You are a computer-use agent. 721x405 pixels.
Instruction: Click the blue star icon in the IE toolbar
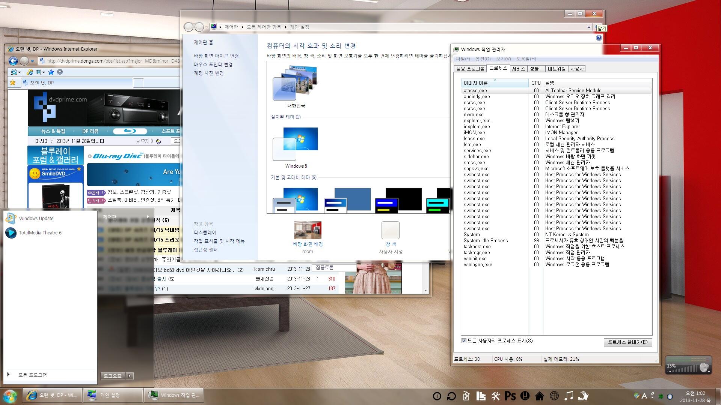tap(51, 72)
